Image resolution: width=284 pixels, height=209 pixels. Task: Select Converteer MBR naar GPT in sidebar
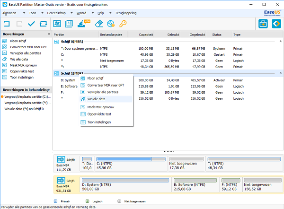tap(28, 47)
